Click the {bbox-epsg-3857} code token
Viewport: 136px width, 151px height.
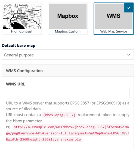[59, 115]
